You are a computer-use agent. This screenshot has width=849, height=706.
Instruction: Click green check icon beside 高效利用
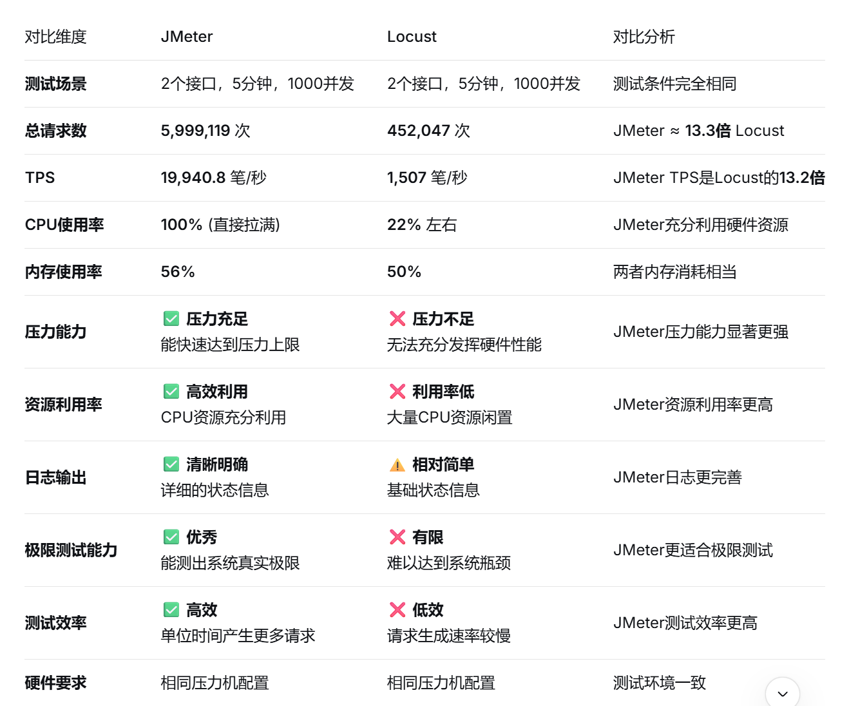[171, 392]
